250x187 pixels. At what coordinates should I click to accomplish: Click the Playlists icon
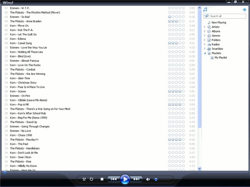[209, 53]
